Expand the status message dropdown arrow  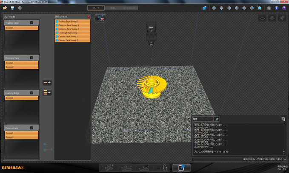click(285, 159)
